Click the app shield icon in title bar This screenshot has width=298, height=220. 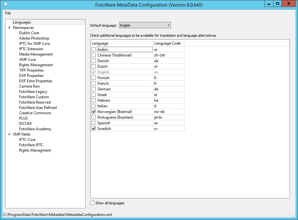(6, 5)
